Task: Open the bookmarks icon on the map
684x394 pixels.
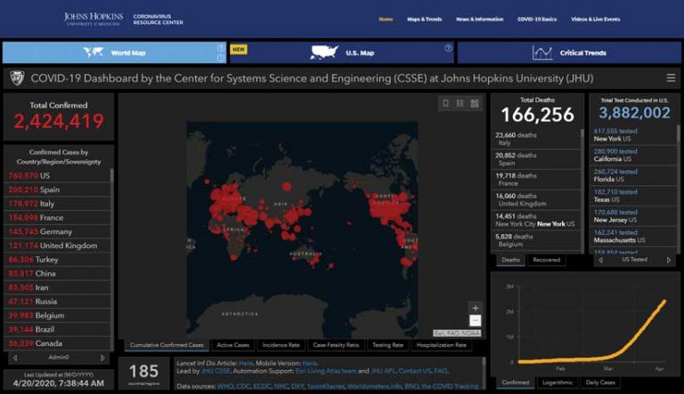Action: 445,103
